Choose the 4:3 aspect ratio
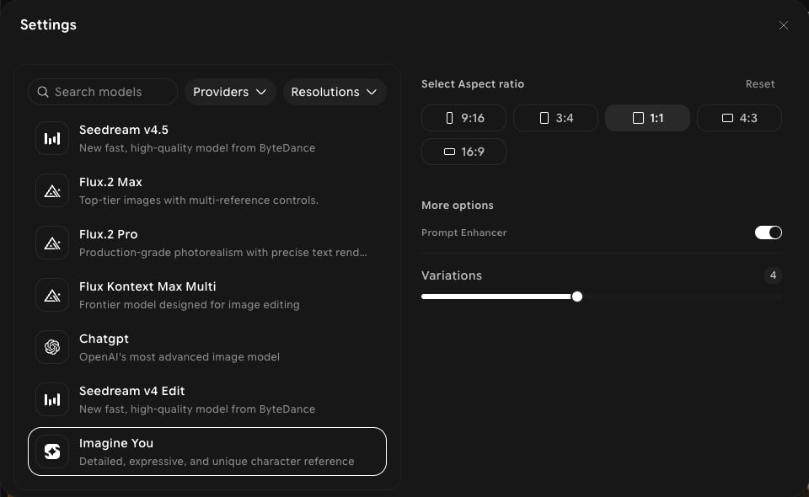The height and width of the screenshot is (497, 809). (739, 118)
